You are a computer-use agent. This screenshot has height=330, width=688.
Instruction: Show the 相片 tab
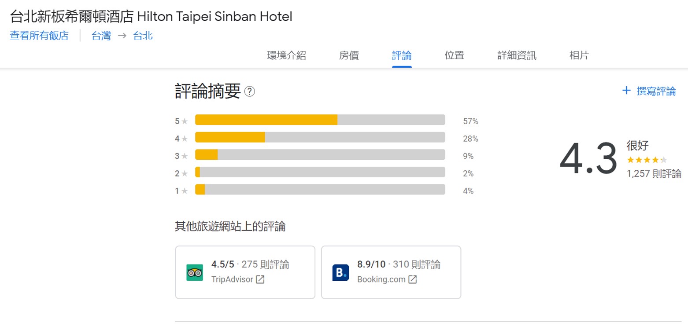pos(579,55)
